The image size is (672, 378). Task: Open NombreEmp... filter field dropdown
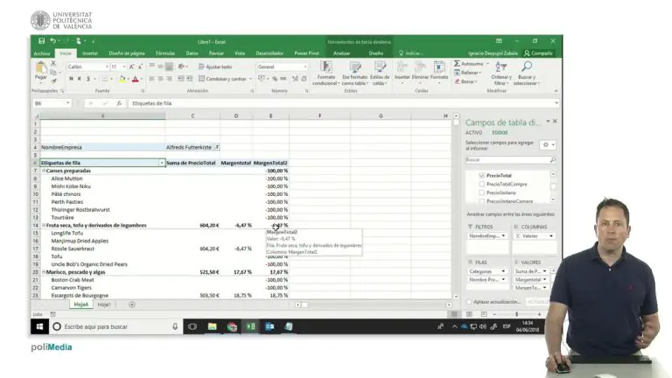coord(503,235)
